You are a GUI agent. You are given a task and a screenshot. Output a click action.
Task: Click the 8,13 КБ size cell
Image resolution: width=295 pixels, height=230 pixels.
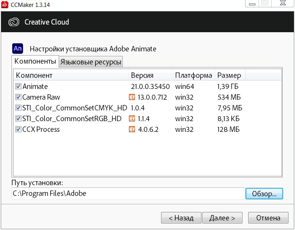coord(228,119)
